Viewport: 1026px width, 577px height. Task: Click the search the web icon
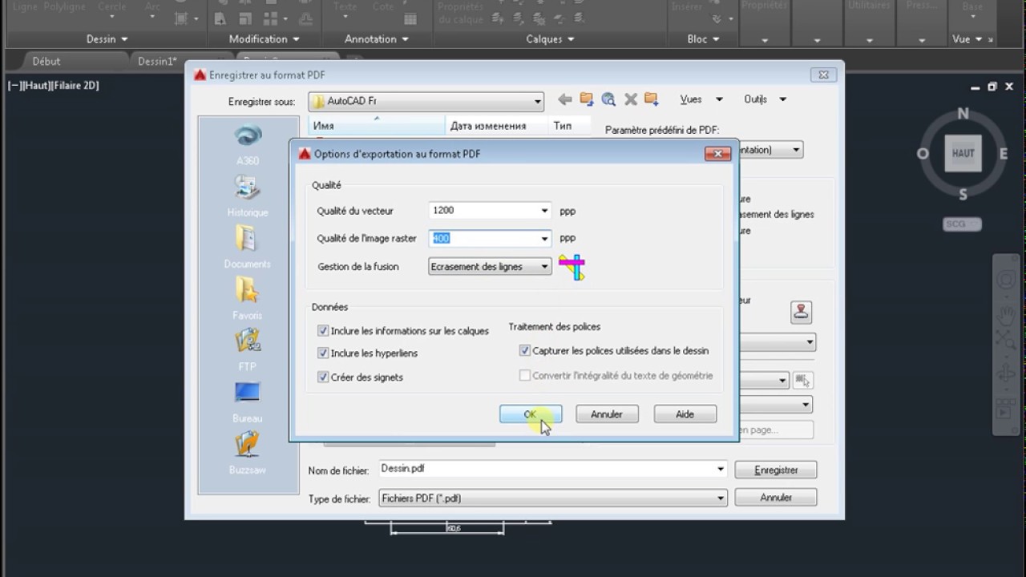tap(608, 99)
